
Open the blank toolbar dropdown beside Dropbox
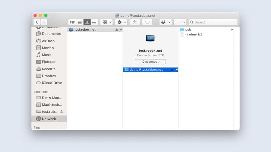click(x=180, y=22)
